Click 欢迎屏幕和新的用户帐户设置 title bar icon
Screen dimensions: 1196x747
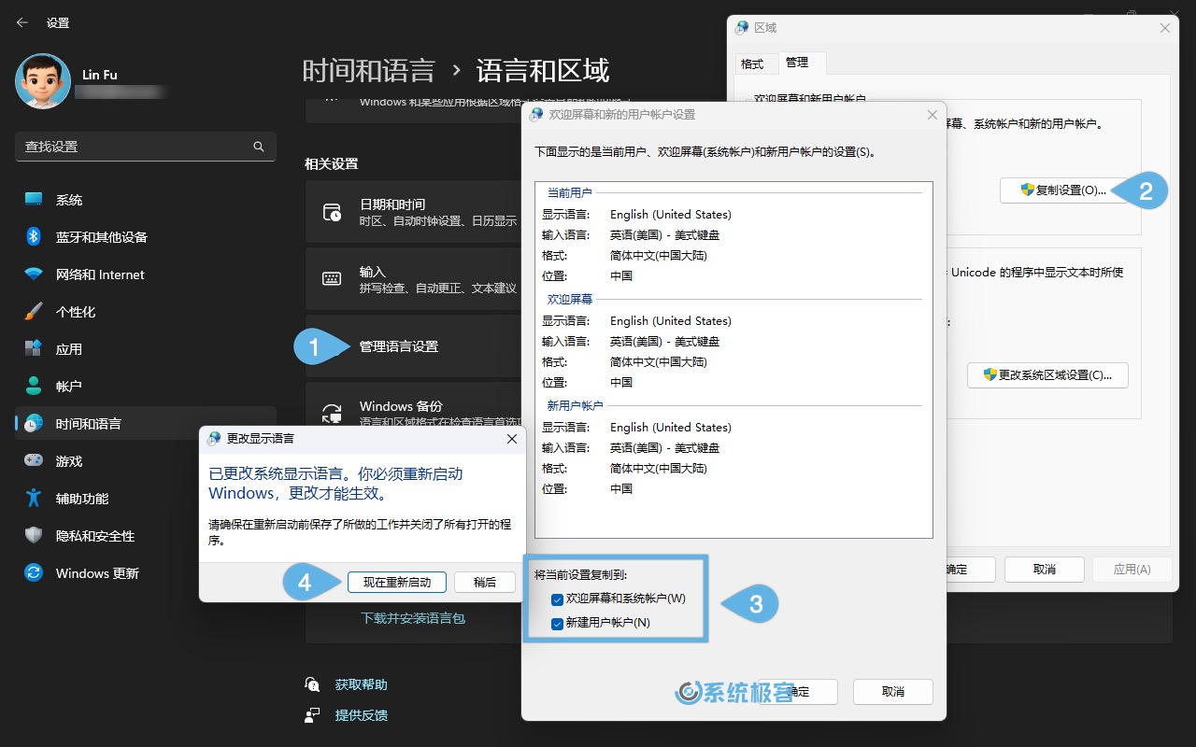pyautogui.click(x=535, y=115)
